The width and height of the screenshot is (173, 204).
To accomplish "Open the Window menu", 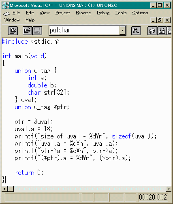I will click(x=12, y=20).
